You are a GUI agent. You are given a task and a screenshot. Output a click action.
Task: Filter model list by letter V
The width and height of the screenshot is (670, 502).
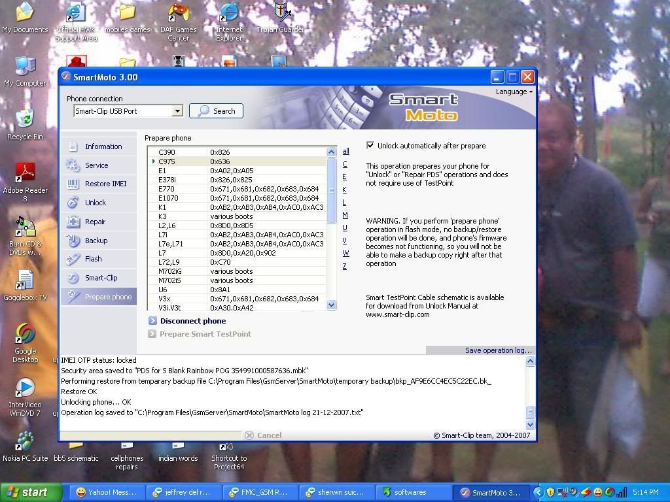(344, 241)
